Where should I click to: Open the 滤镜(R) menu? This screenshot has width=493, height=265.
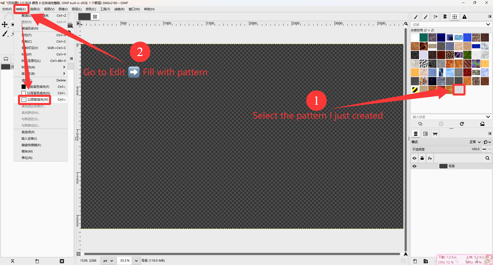[x=119, y=9]
